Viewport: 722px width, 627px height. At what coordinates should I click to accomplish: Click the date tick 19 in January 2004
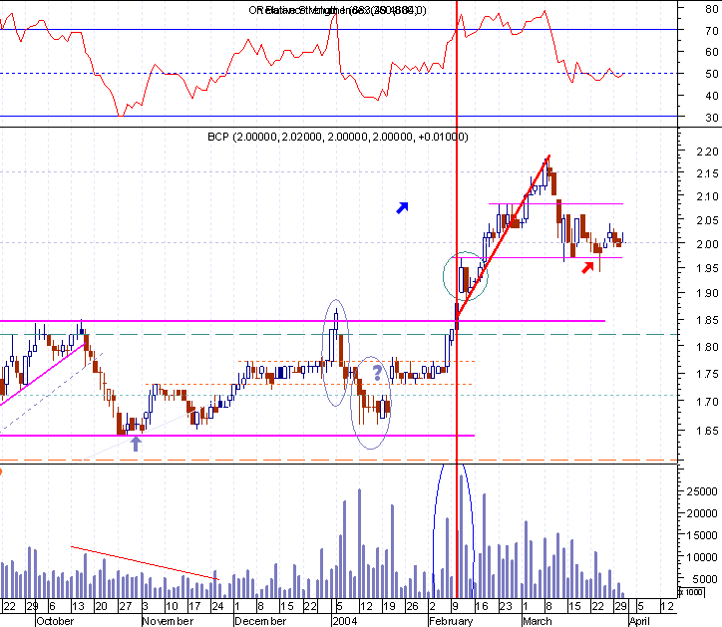(x=389, y=606)
